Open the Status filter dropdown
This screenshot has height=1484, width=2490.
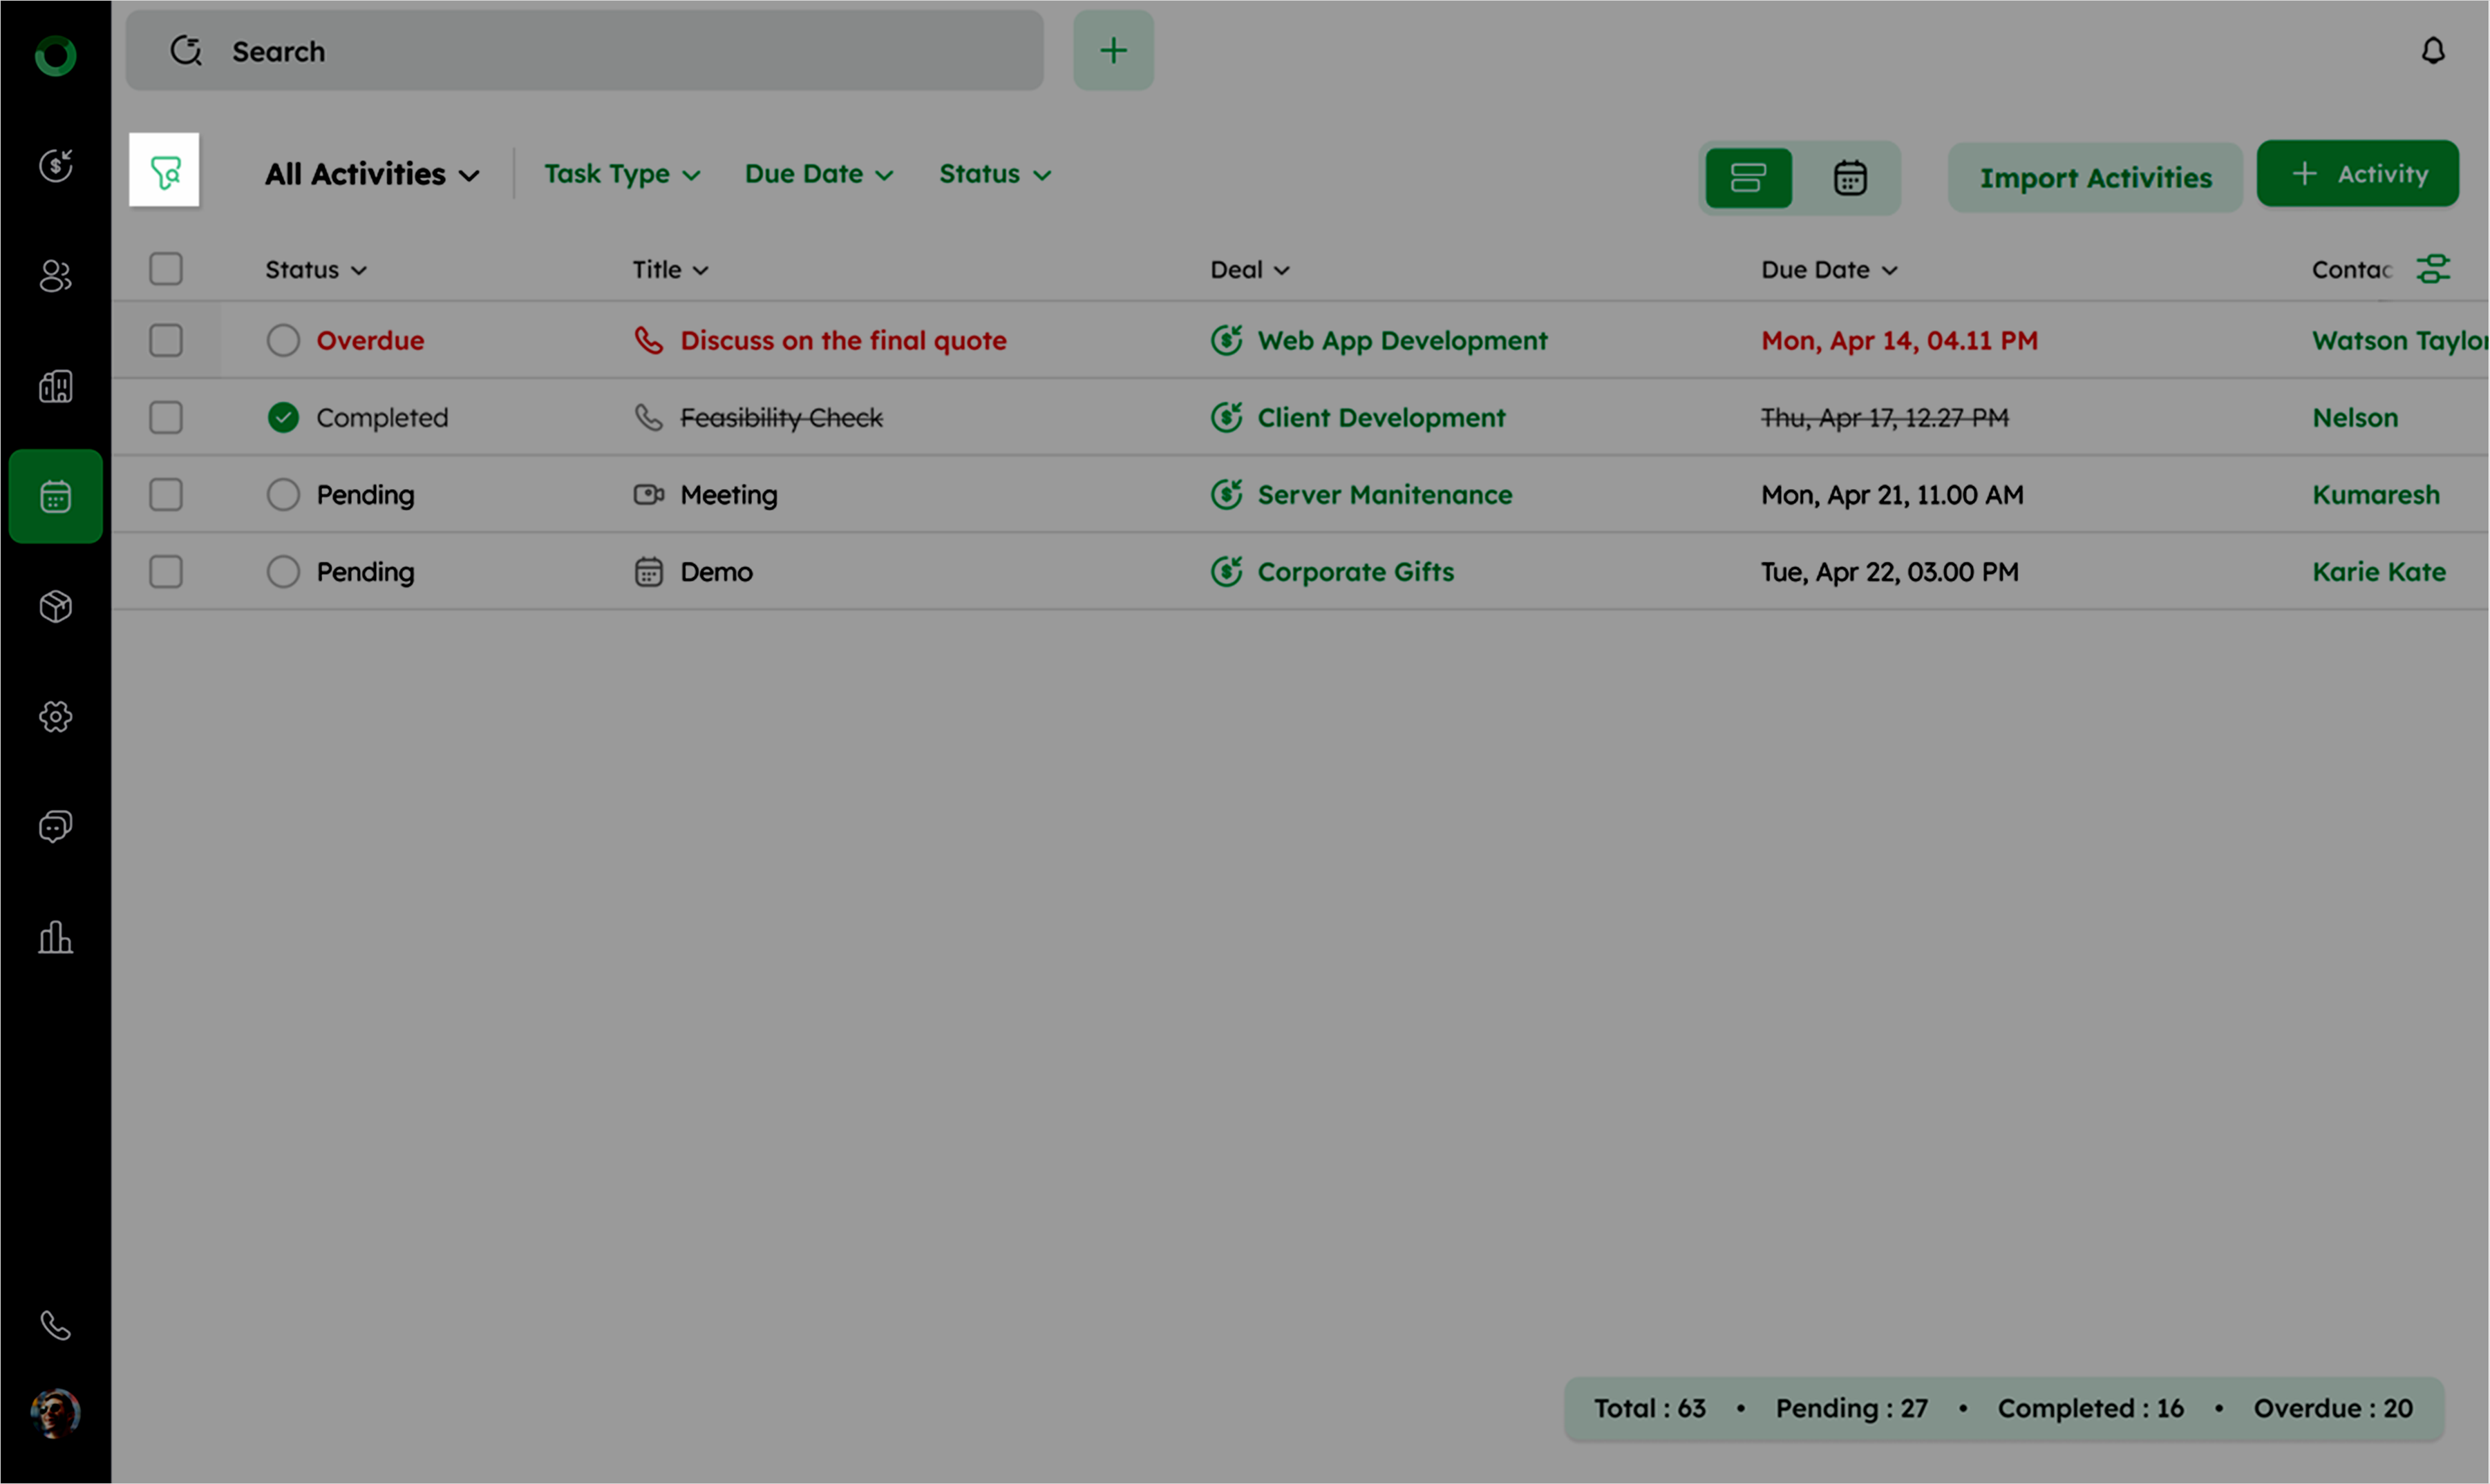[994, 175]
